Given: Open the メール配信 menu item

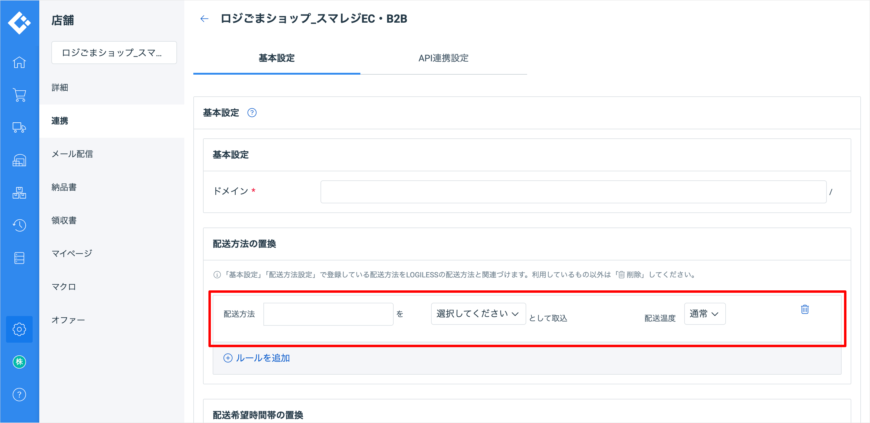Looking at the screenshot, I should pyautogui.click(x=72, y=154).
